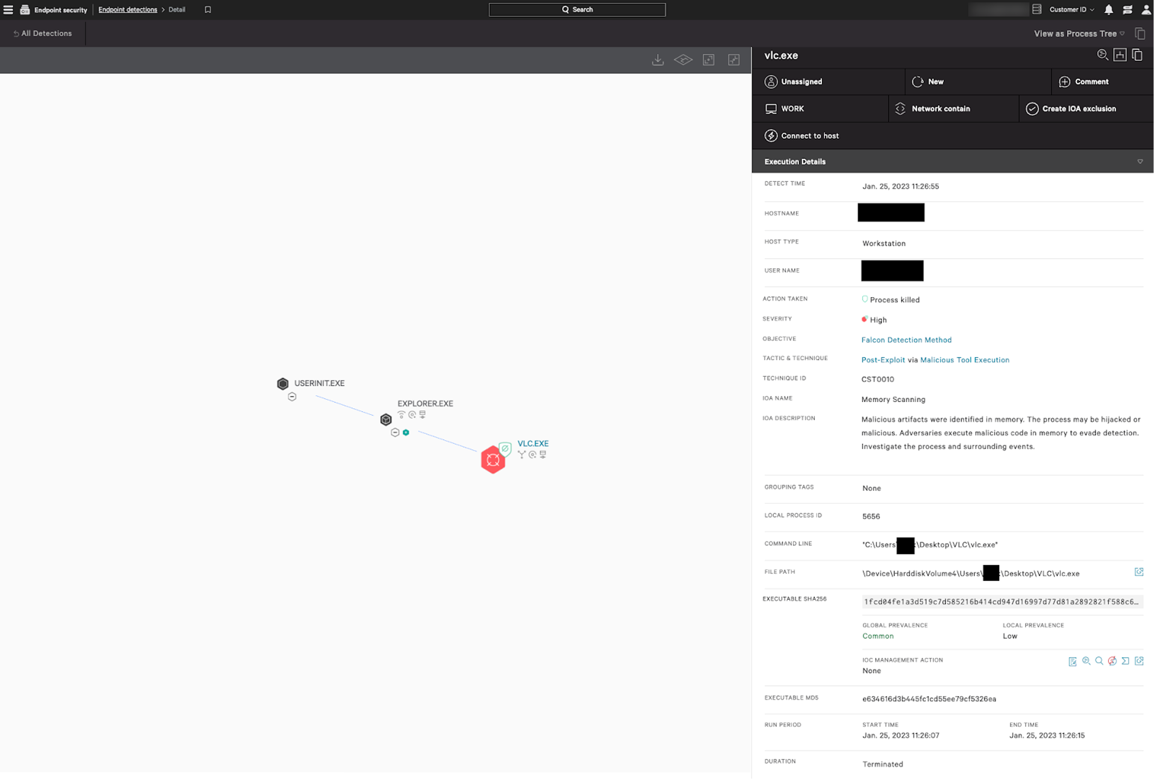Click the investigate search icon in vlc.exe header
This screenshot has width=1154, height=779.
[x=1102, y=55]
